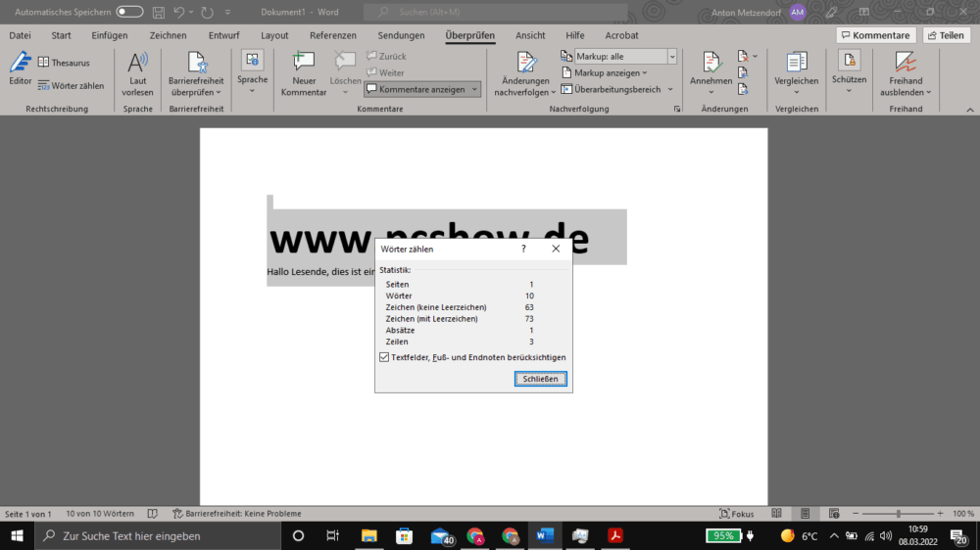The width and height of the screenshot is (980, 550).
Task: Insert a Neuer Kommentar
Action: click(304, 74)
